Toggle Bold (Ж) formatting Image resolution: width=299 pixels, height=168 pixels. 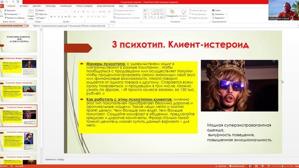pos(51,17)
